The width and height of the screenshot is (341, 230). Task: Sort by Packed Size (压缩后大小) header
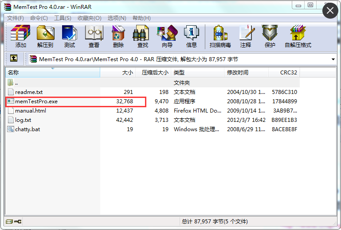click(153, 72)
